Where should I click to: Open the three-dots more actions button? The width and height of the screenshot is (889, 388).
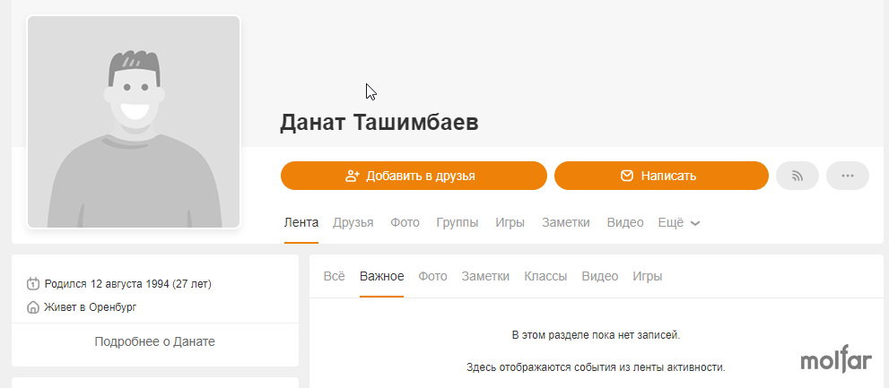848,176
